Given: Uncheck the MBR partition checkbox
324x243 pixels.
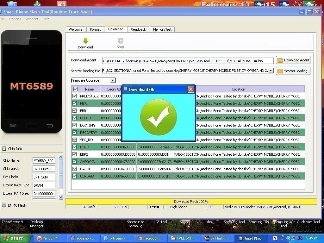Looking at the screenshot, I should [75, 103].
